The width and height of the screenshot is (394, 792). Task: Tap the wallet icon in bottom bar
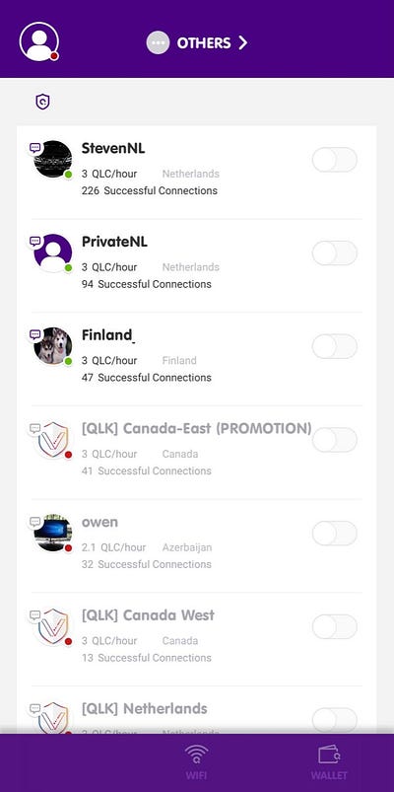[329, 756]
